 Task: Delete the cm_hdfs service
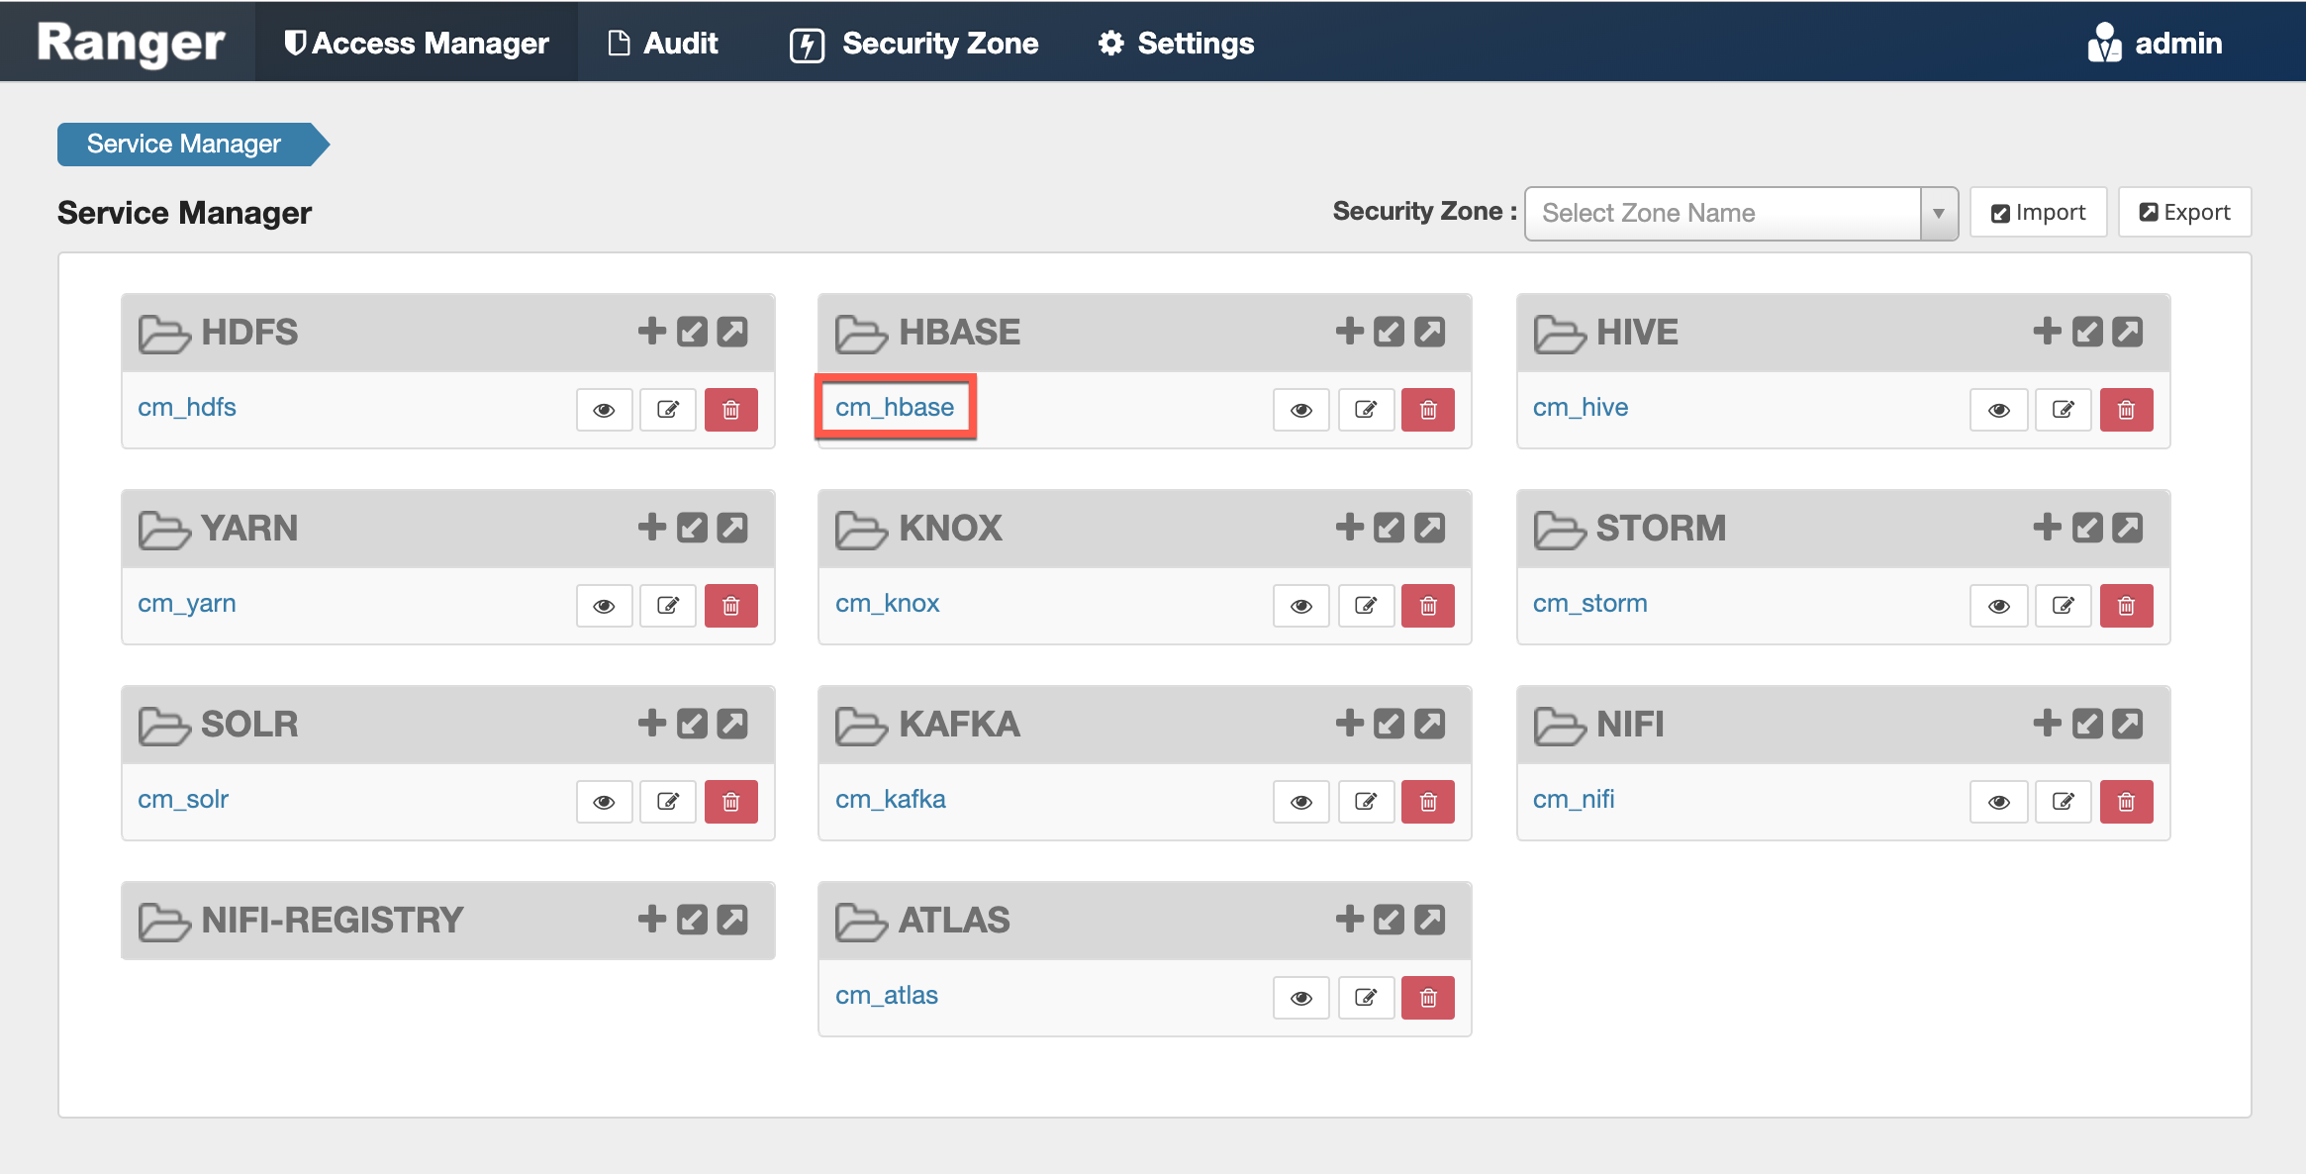[730, 410]
